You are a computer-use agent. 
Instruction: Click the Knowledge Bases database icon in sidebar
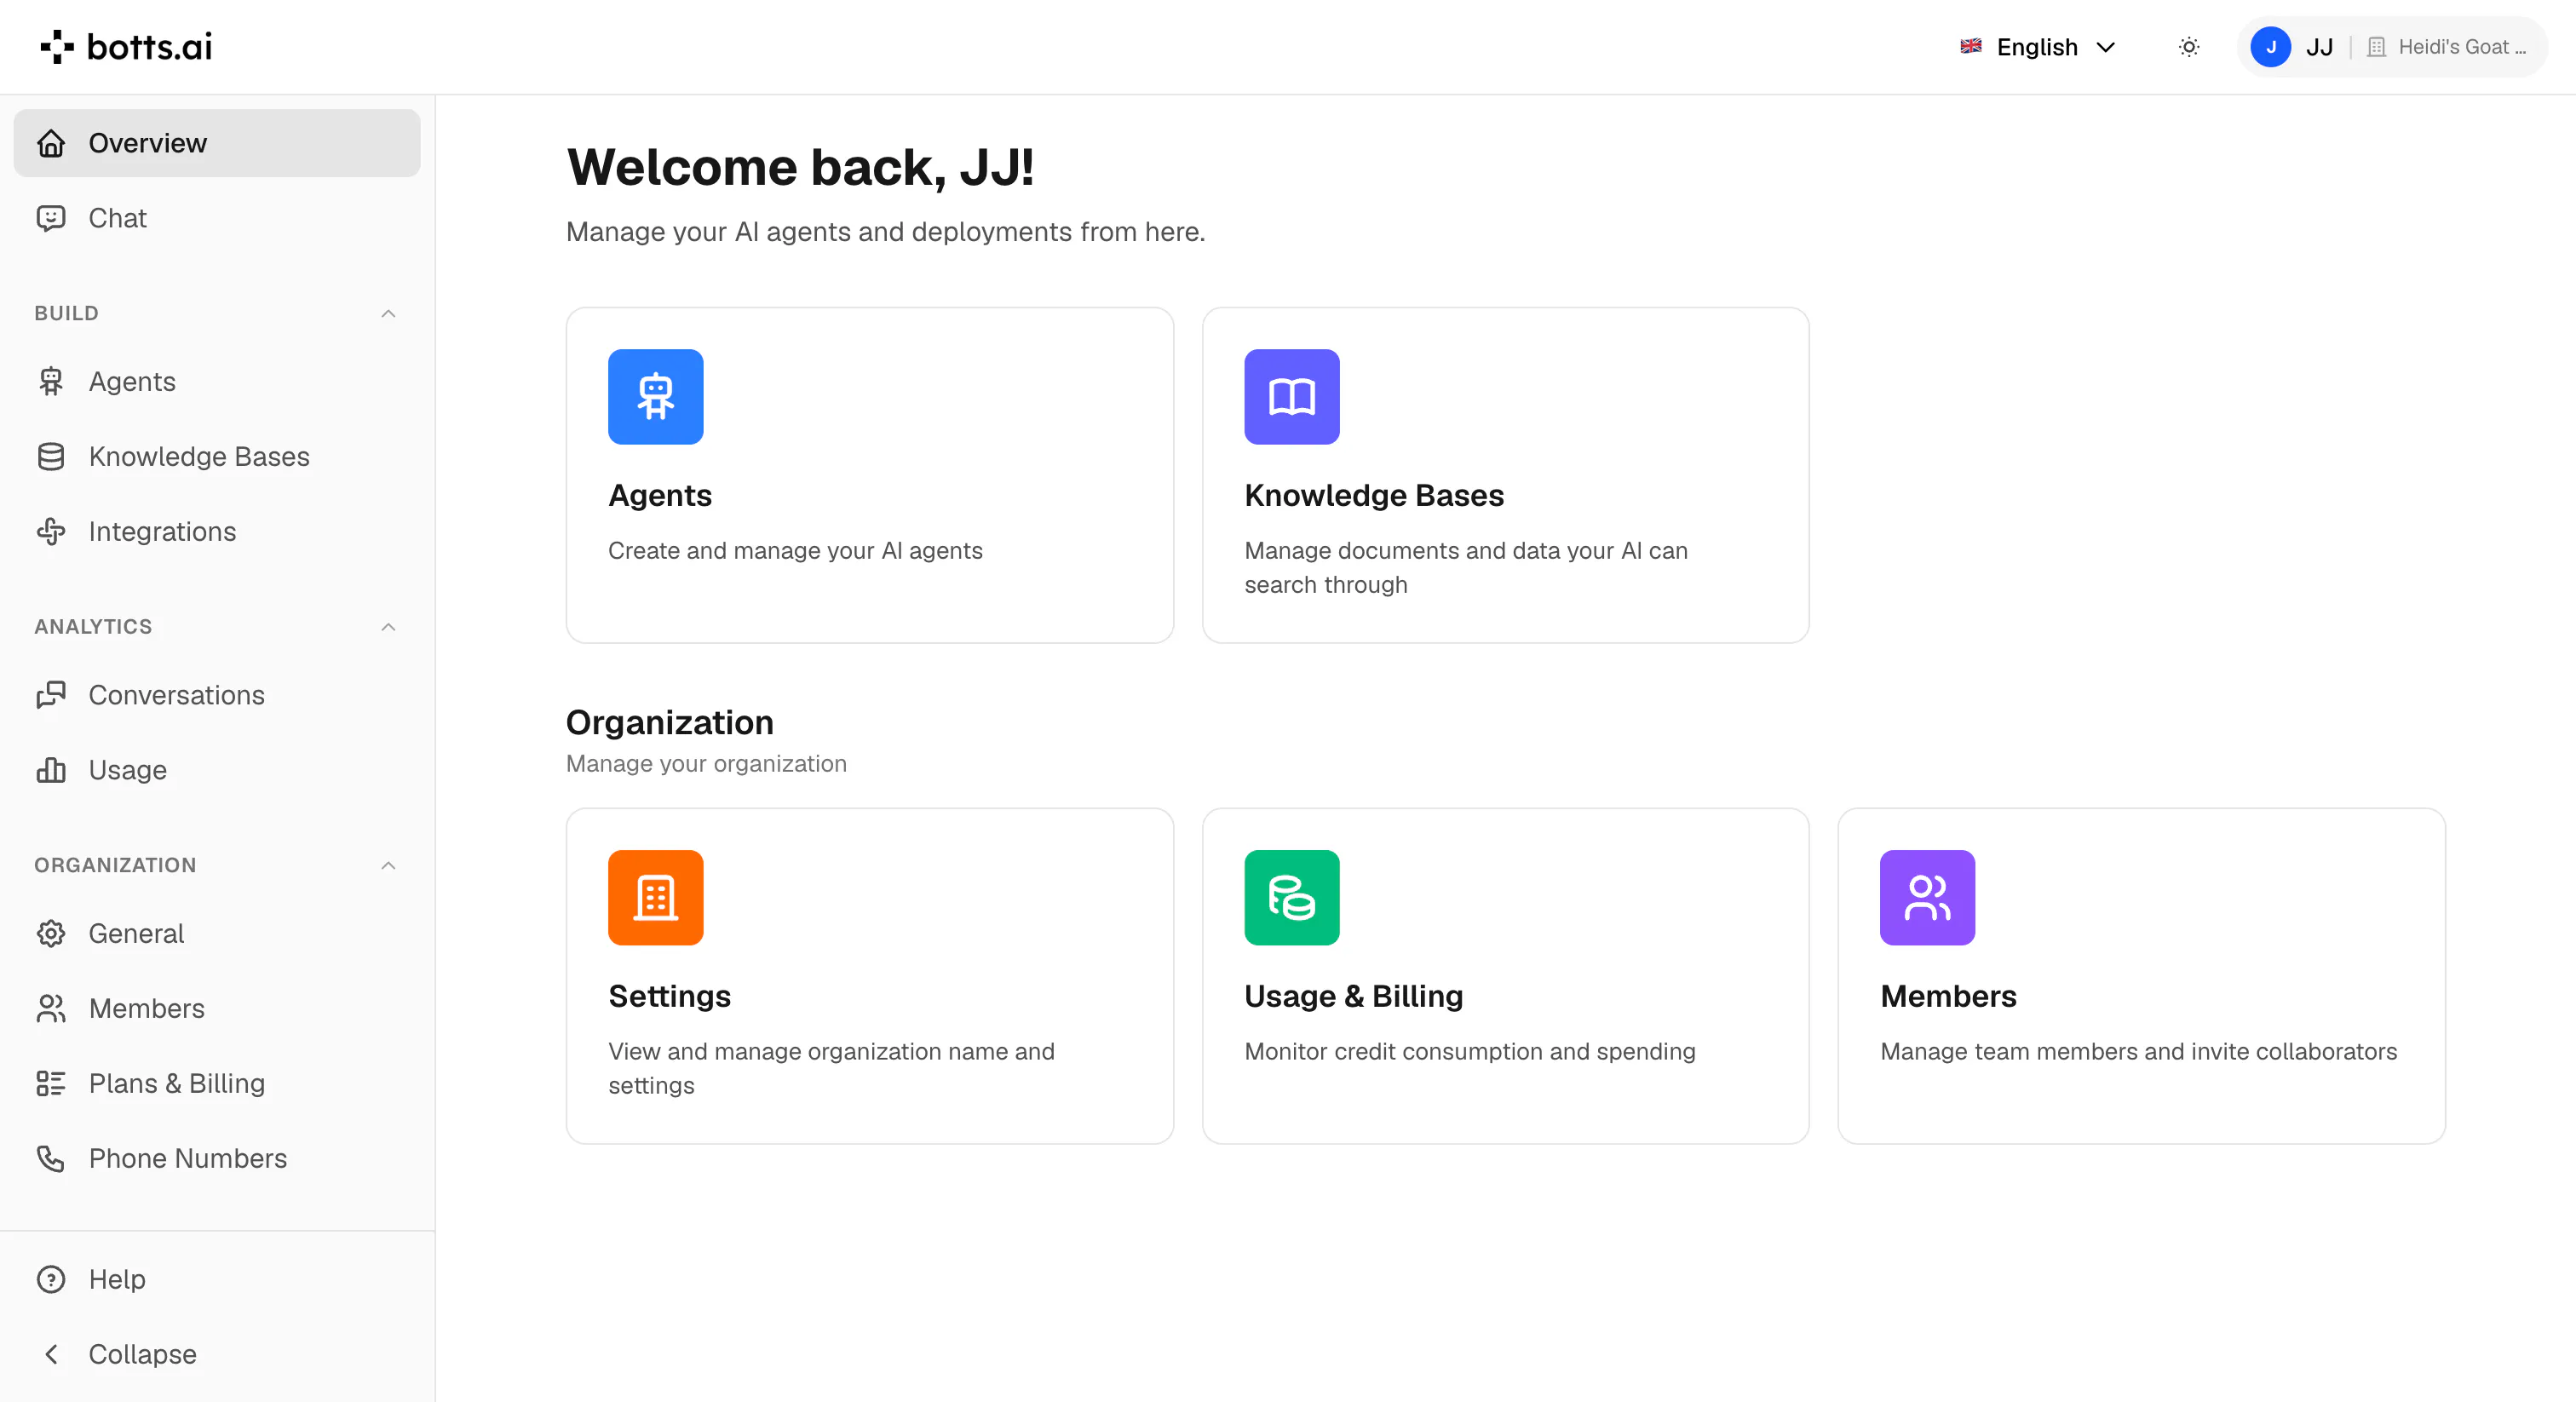point(51,457)
